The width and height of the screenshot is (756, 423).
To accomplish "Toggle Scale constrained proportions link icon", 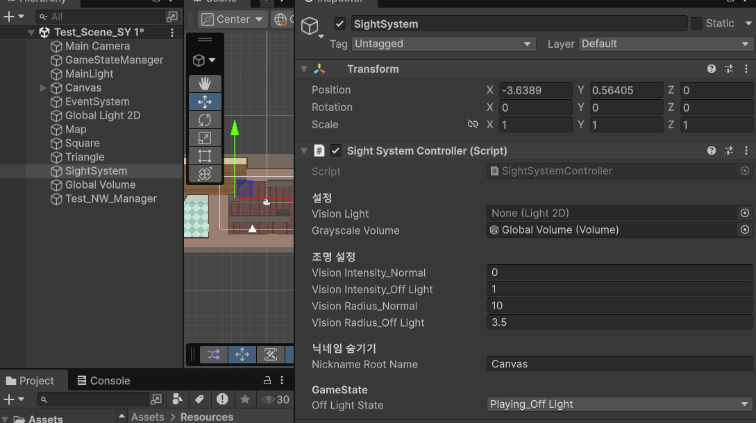I will (473, 124).
